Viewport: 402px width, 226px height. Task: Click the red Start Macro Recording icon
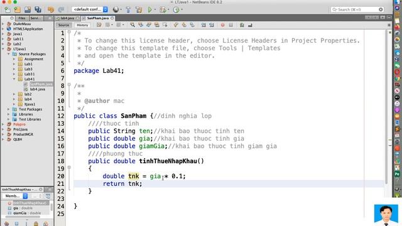222,25
